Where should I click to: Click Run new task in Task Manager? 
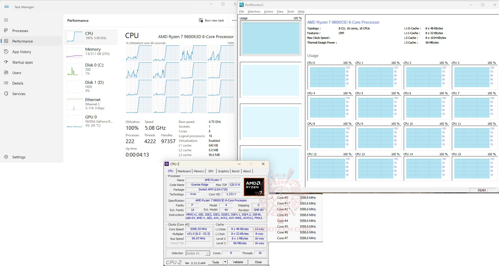click(212, 20)
